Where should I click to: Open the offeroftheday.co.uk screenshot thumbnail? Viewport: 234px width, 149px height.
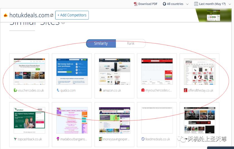(x=199, y=71)
